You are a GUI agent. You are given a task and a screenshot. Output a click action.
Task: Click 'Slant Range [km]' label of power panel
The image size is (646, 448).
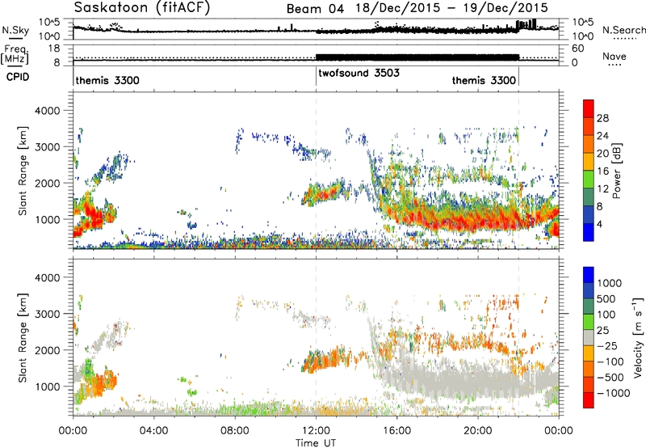(23, 171)
